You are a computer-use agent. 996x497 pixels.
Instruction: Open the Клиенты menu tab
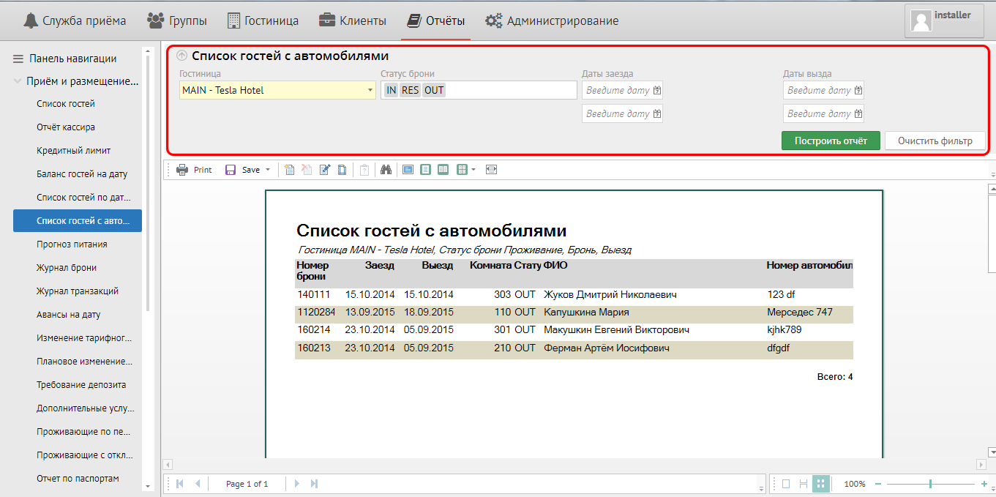(353, 20)
